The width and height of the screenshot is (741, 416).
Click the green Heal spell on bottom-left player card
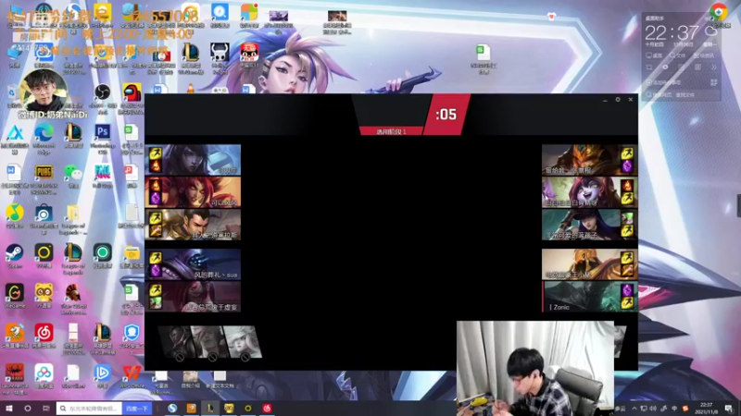pyautogui.click(x=156, y=303)
